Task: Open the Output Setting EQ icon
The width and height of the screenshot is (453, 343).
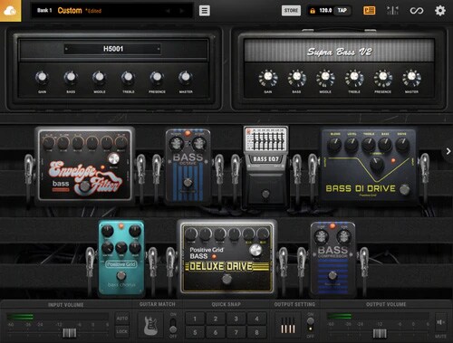Action: (x=288, y=326)
